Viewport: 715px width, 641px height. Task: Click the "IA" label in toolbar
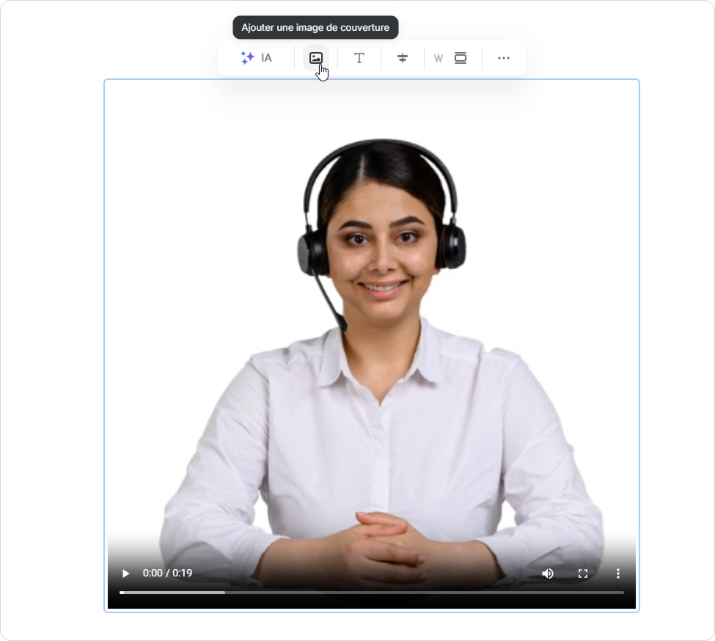click(x=266, y=58)
